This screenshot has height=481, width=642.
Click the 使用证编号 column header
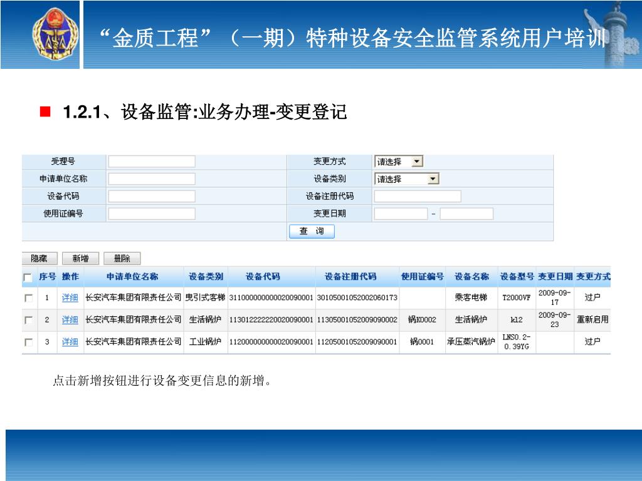tap(422, 276)
